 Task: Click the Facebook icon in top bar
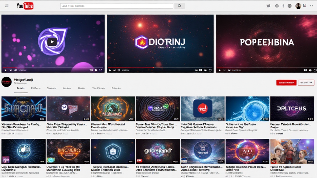tap(283, 6)
